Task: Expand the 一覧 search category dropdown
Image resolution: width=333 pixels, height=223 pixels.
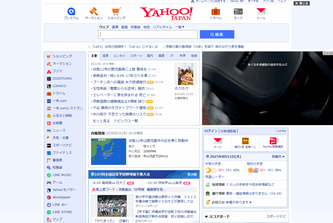Action: 180,27
